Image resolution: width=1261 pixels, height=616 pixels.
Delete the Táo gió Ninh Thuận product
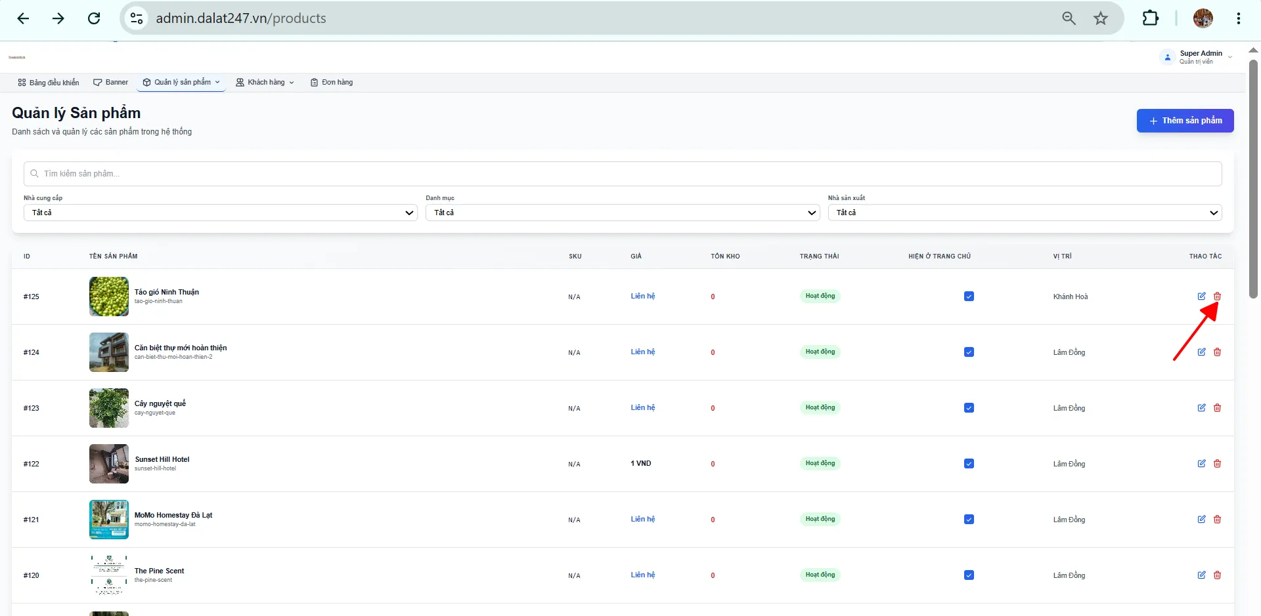click(x=1217, y=297)
